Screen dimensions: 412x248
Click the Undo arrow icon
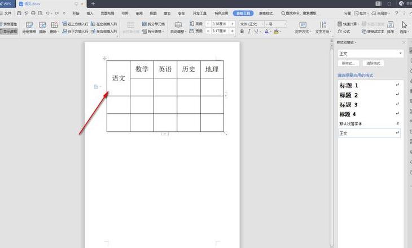tap(47, 13)
